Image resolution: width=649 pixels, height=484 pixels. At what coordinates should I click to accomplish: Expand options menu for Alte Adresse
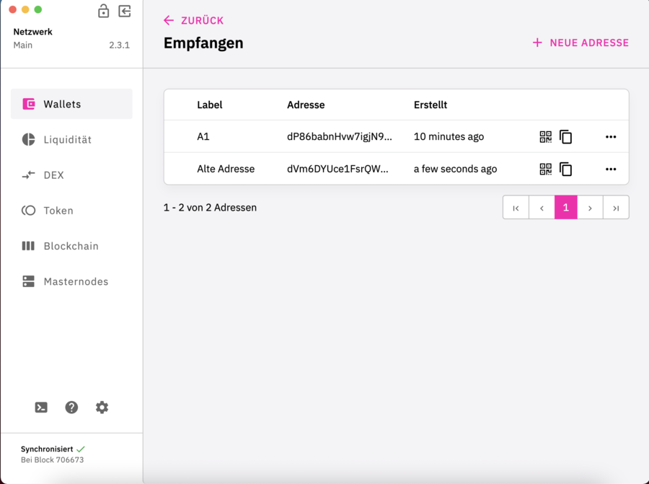[611, 170]
